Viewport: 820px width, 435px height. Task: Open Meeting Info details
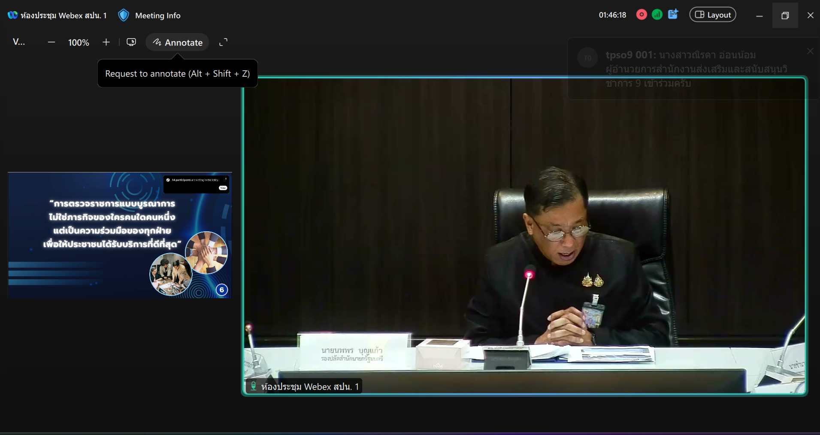click(157, 15)
